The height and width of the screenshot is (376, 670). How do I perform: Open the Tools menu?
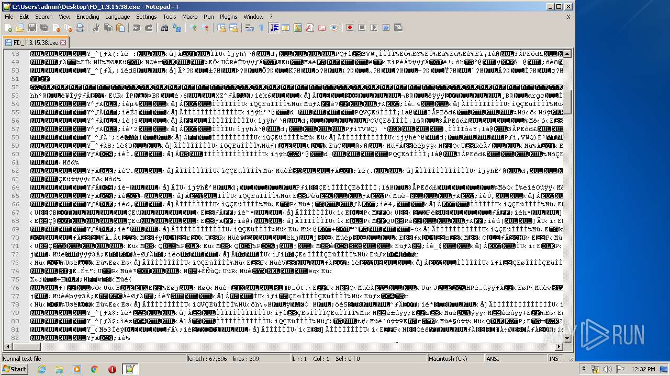170,17
